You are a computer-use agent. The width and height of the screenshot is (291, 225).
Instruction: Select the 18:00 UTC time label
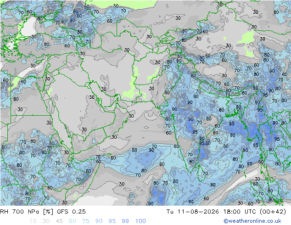[240, 211]
